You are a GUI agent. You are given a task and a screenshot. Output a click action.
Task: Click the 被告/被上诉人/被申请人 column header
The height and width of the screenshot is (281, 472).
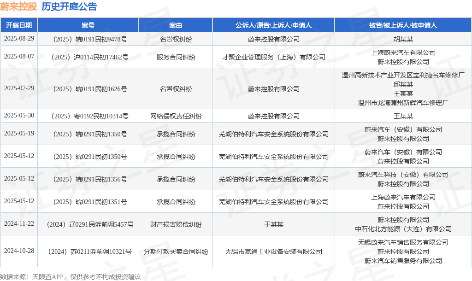point(403,25)
